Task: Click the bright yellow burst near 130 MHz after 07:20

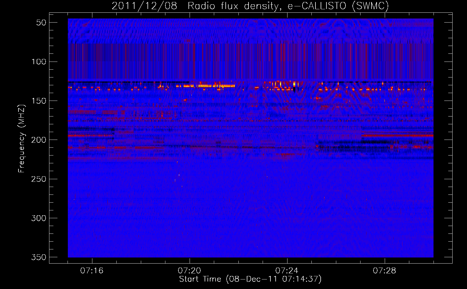Action: tap(216, 86)
